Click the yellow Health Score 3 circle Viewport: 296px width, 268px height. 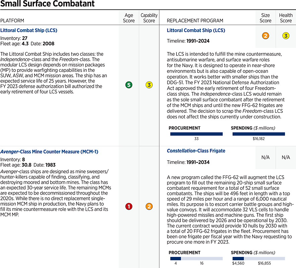coord(286,36)
